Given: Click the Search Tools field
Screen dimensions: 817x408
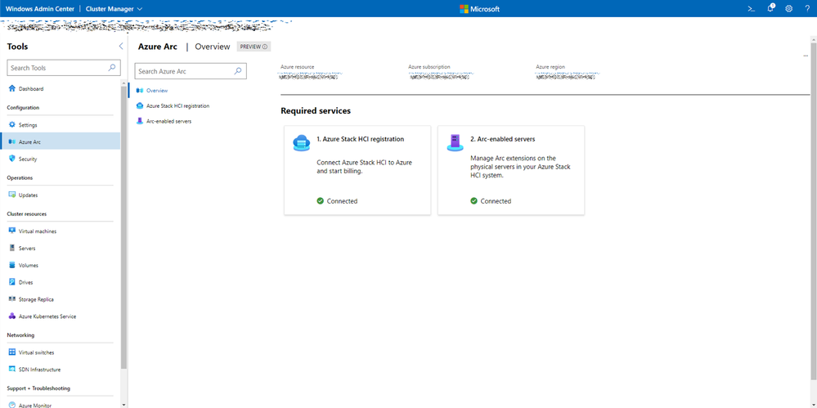Looking at the screenshot, I should (x=64, y=68).
